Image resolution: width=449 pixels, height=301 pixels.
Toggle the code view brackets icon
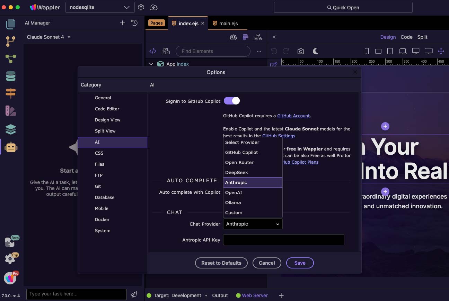[153, 51]
